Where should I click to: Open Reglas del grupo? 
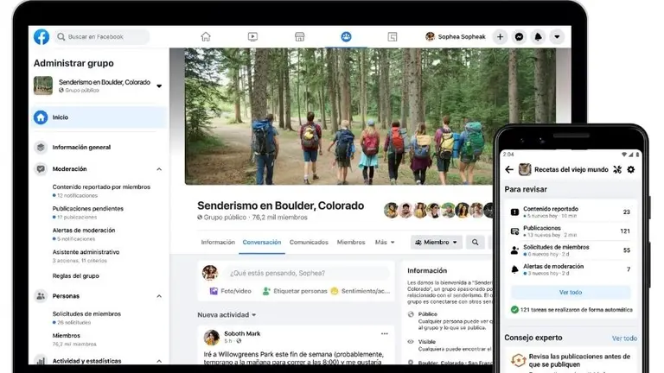coord(76,275)
